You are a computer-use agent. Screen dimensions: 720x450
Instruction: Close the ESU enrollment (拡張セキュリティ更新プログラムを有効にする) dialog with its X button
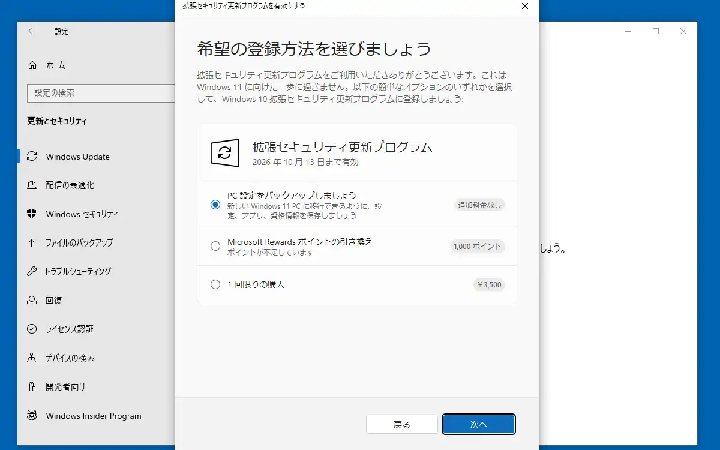point(525,7)
